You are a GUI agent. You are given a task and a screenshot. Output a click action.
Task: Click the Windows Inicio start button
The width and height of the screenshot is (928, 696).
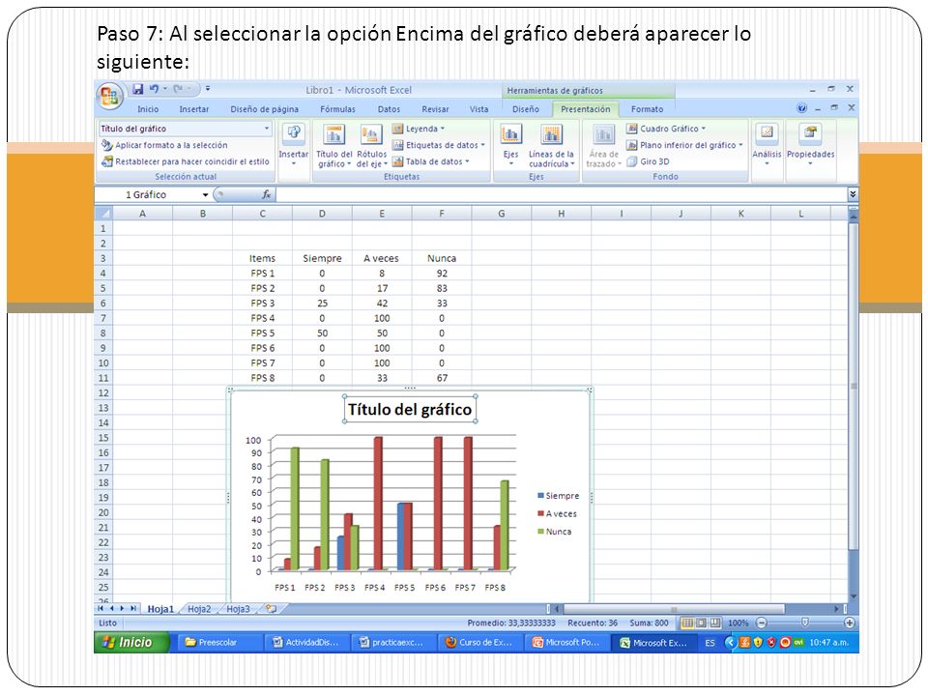pos(131,642)
